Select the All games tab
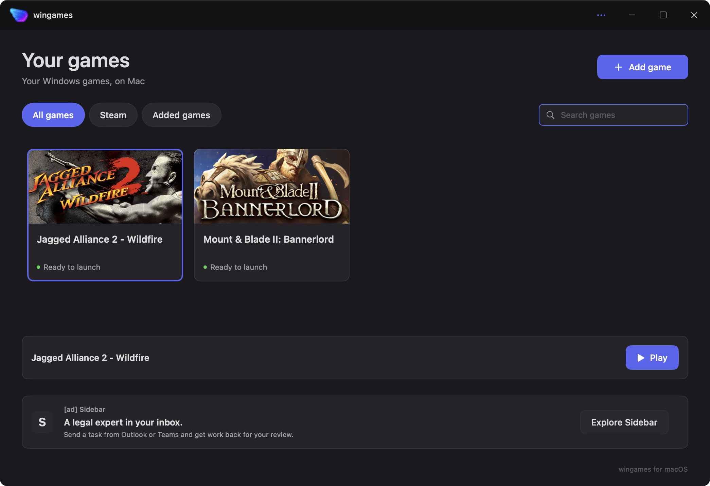 53,115
